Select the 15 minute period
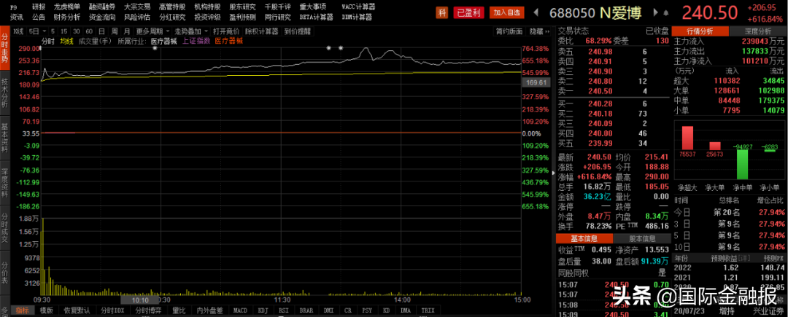This screenshot has width=788, height=317. coord(63,31)
